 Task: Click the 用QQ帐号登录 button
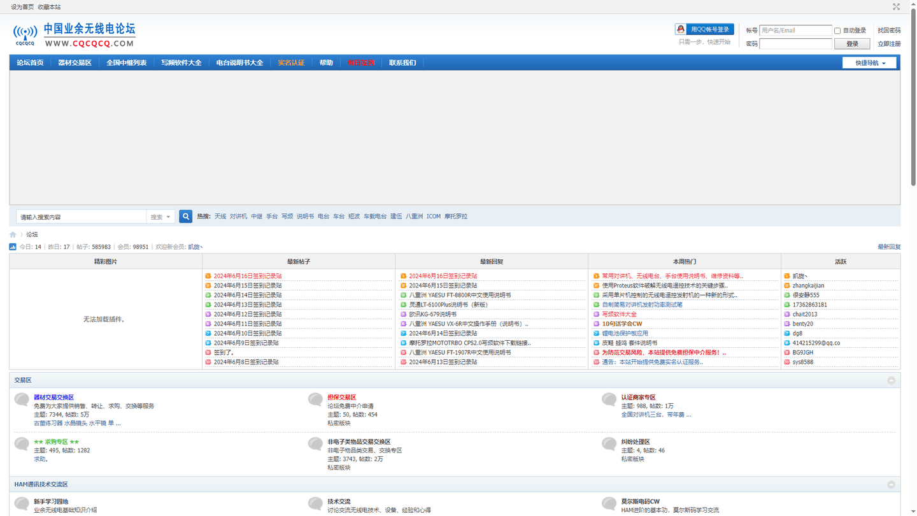pyautogui.click(x=704, y=29)
